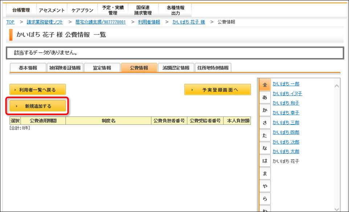Screen dimensions: 349x212
Task: Filter users by や row
Action: pyautogui.click(x=265, y=186)
